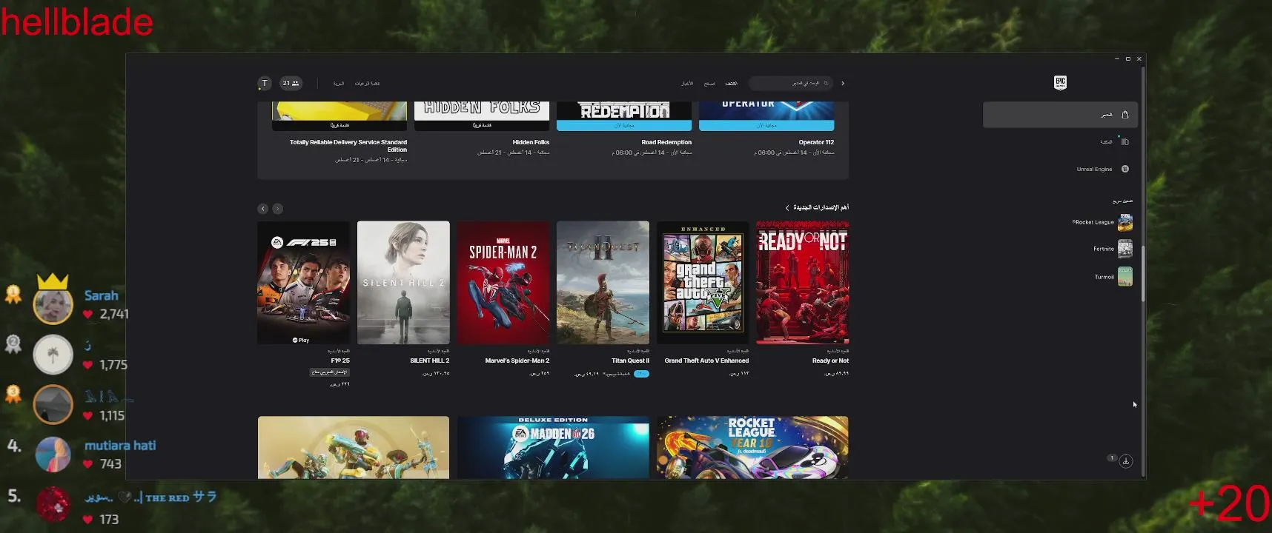
Task: Open the Library icon in sidebar
Action: [1125, 141]
